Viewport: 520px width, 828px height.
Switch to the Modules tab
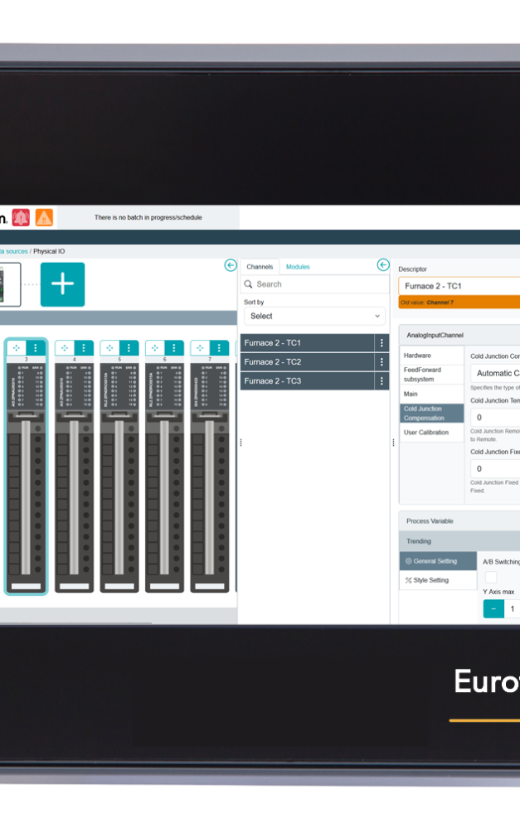point(298,267)
